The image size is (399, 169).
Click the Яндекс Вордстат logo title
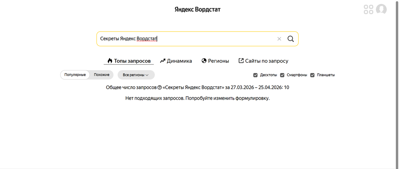[198, 9]
